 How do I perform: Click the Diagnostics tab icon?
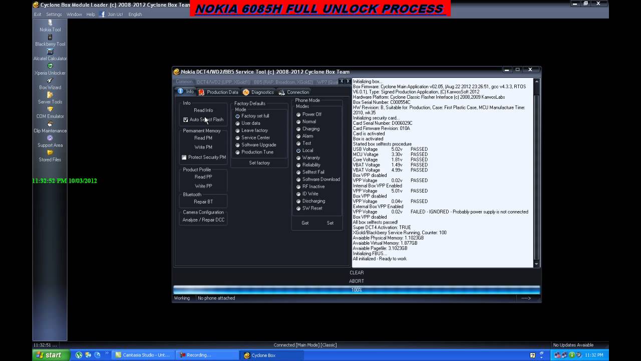246,92
